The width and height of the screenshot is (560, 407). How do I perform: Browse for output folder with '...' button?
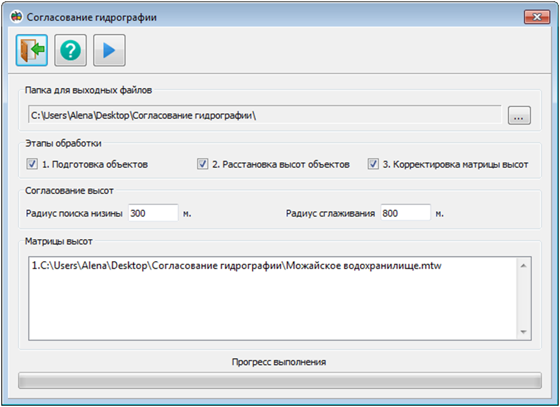click(519, 116)
